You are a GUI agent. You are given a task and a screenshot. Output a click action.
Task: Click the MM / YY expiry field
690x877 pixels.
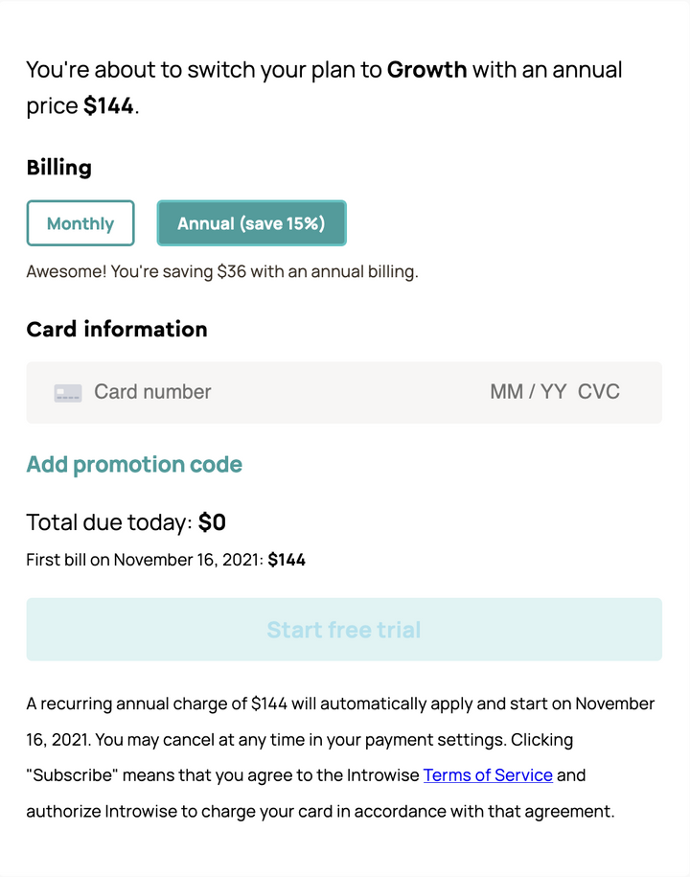[x=528, y=392]
